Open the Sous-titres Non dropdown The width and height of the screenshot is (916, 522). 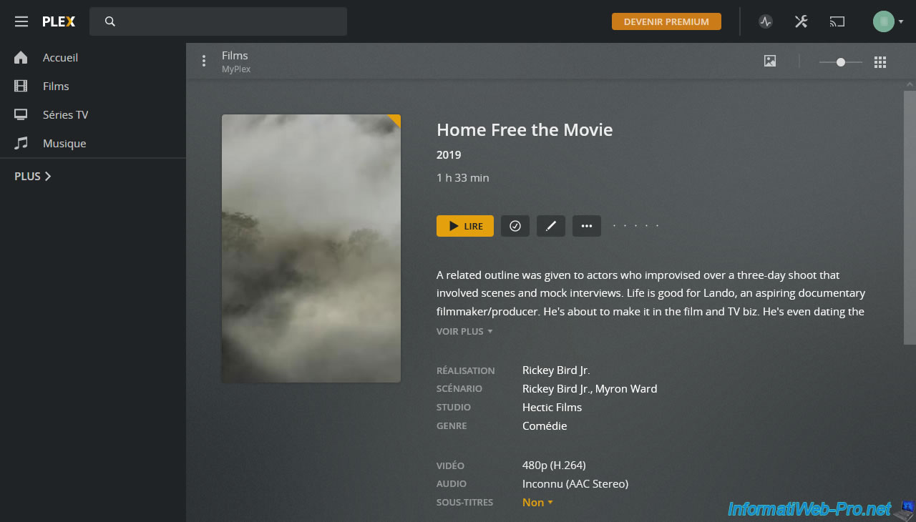point(537,503)
